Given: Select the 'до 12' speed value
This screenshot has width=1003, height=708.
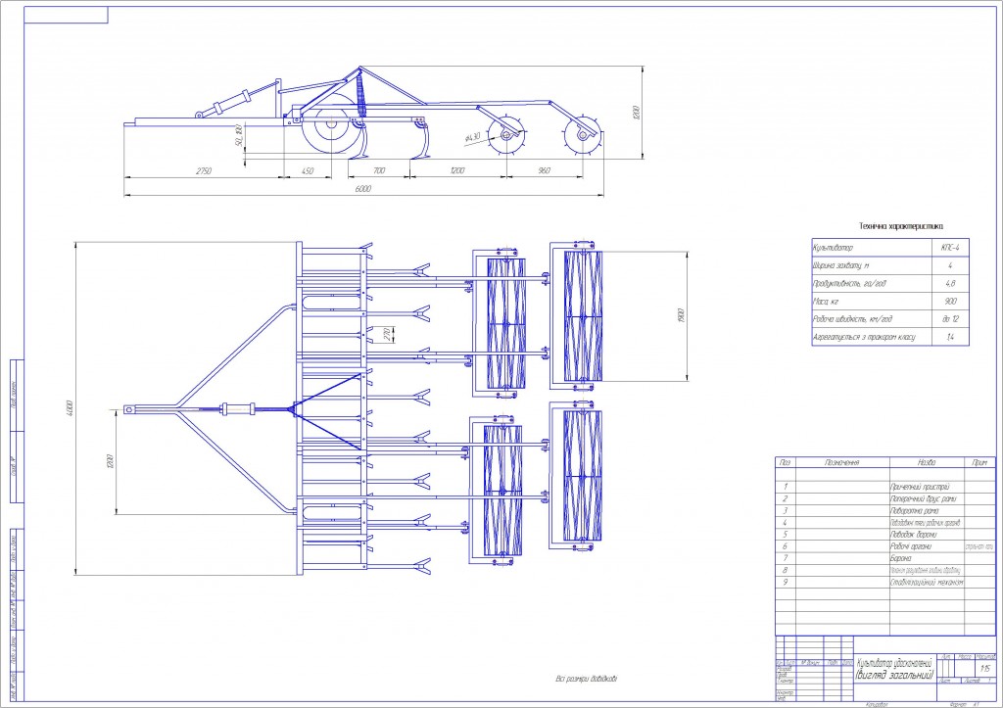Looking at the screenshot, I should click(950, 319).
